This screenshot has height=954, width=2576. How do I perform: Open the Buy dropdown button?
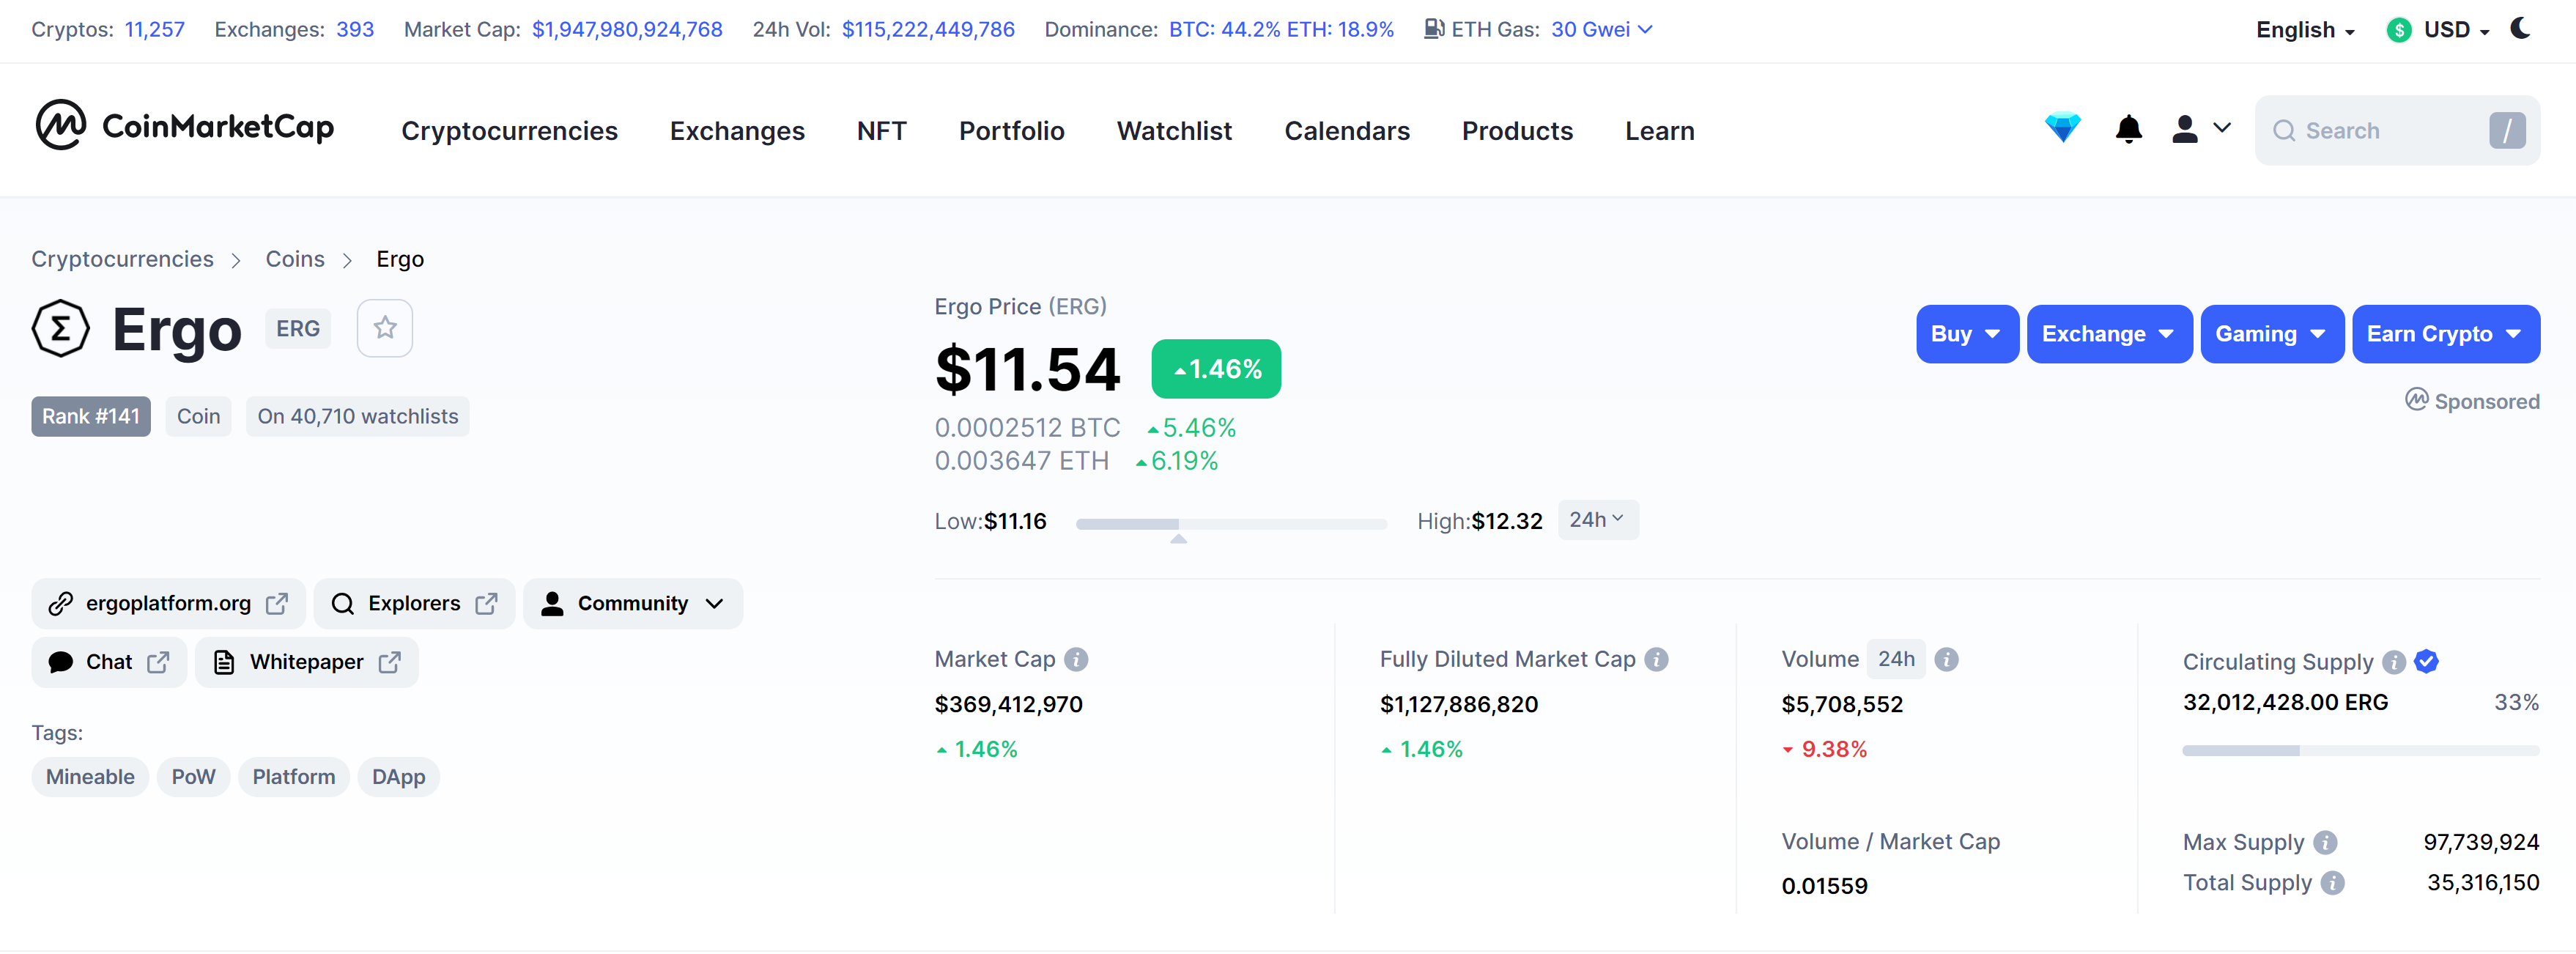pos(1966,334)
